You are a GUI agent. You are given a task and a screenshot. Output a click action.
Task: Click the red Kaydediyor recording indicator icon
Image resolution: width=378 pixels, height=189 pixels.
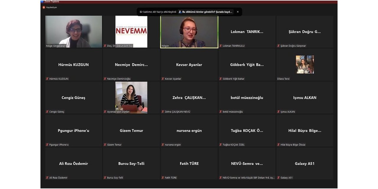(x=44, y=7)
